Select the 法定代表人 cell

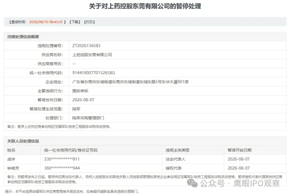tap(176, 159)
